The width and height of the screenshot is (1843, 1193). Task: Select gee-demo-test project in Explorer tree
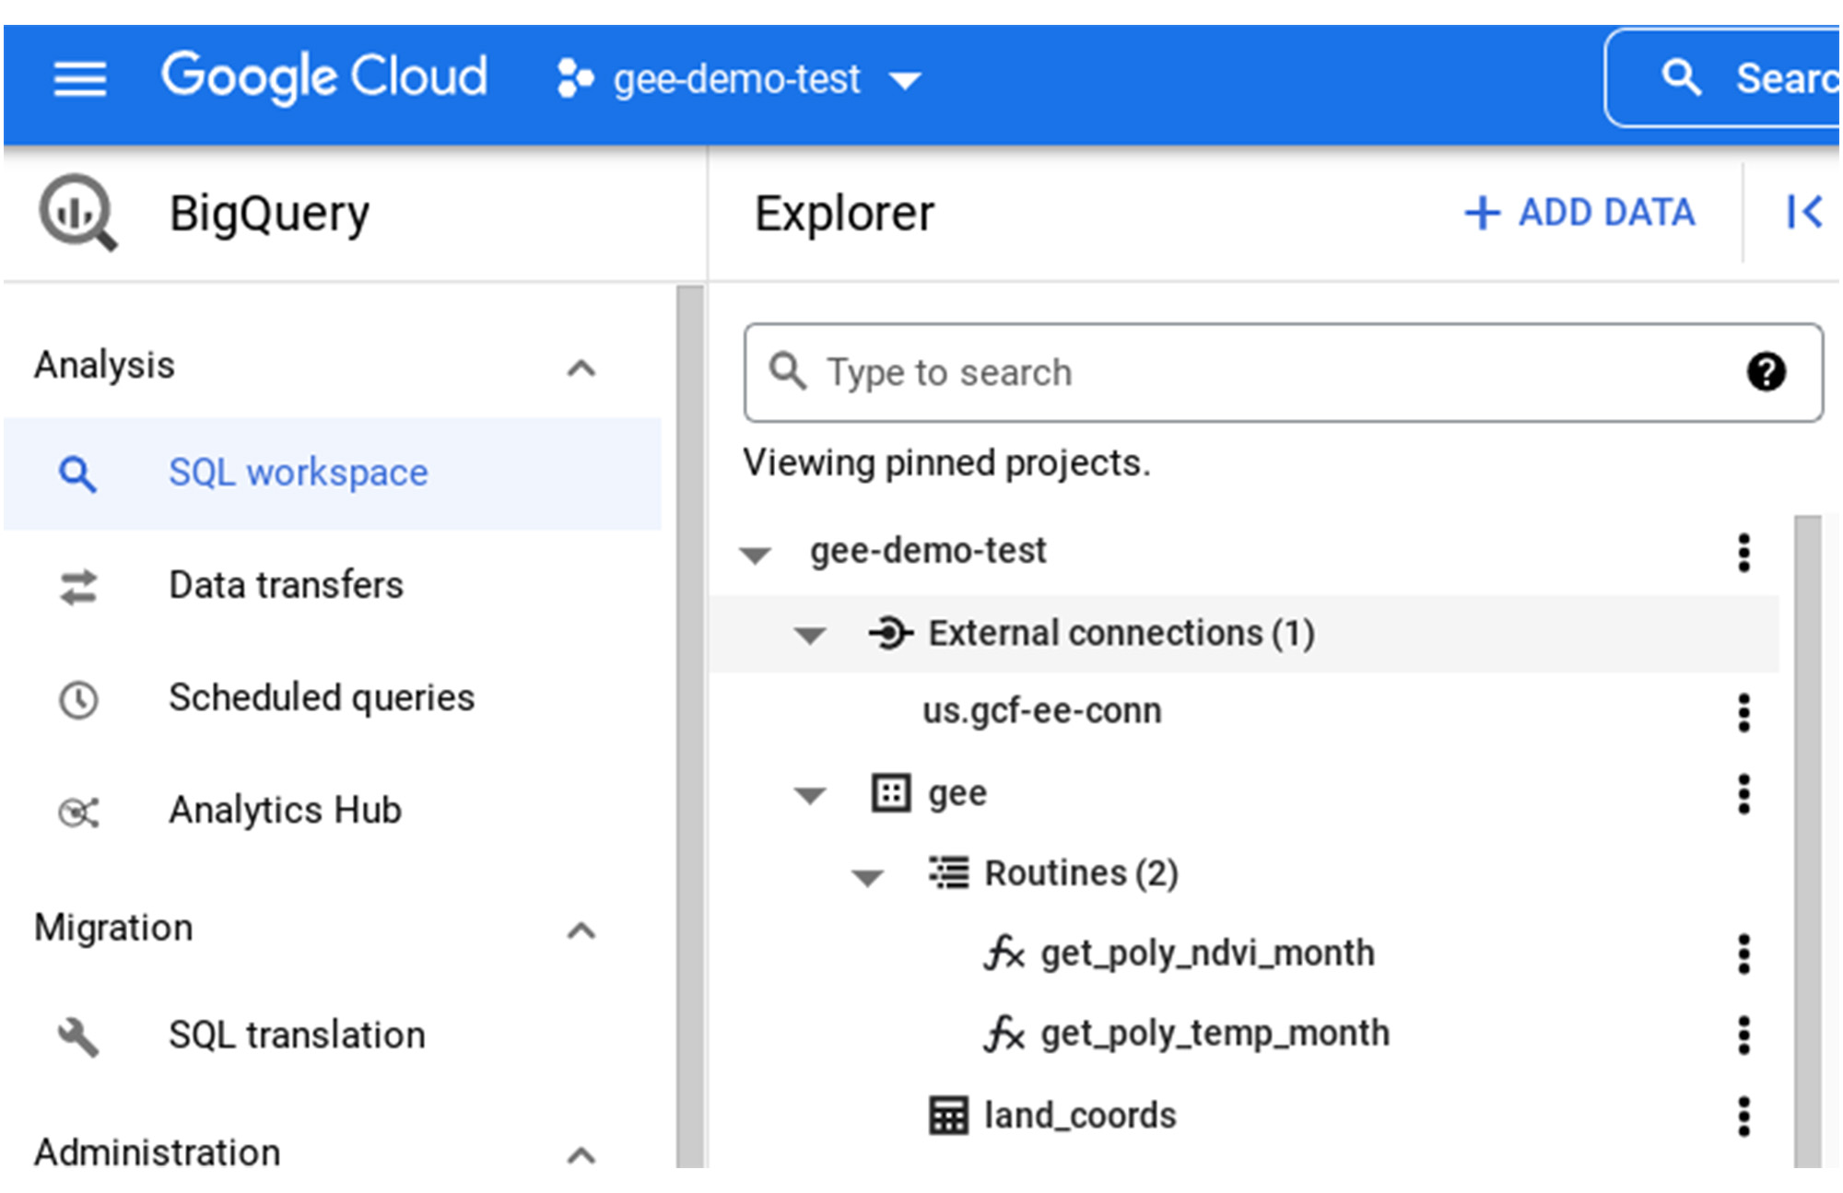pos(928,551)
